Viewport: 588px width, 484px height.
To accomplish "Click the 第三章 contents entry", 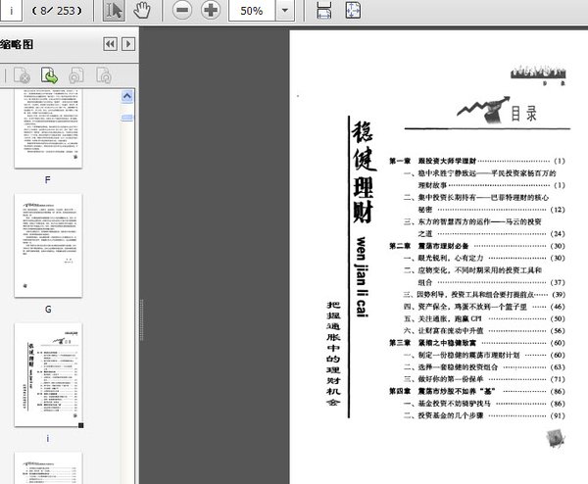I will [476, 343].
